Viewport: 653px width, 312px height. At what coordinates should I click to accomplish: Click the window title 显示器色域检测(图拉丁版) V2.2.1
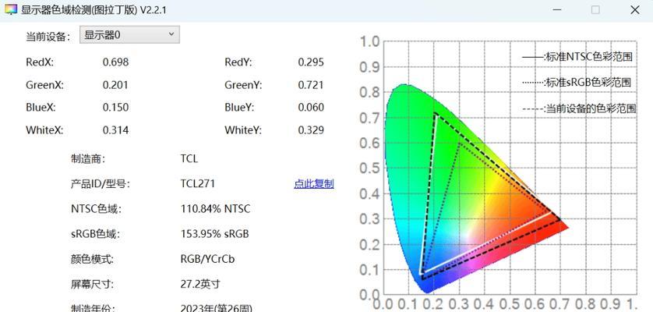pos(94,9)
